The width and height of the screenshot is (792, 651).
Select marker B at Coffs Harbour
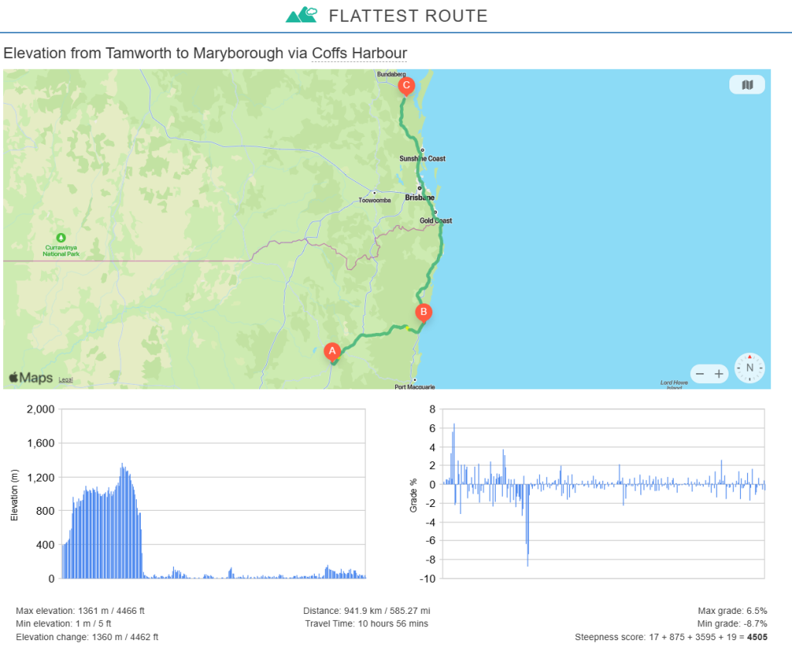423,313
